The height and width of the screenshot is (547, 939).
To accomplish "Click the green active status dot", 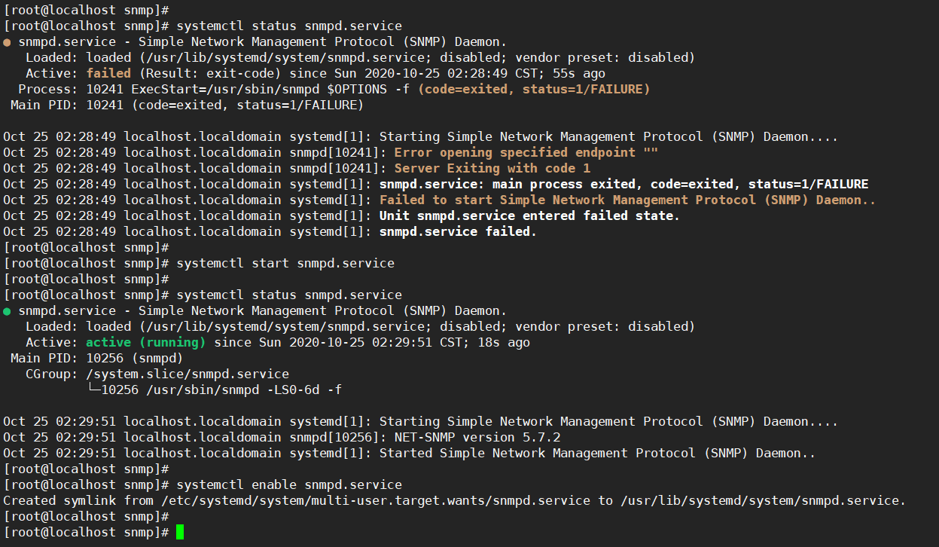I will (7, 310).
